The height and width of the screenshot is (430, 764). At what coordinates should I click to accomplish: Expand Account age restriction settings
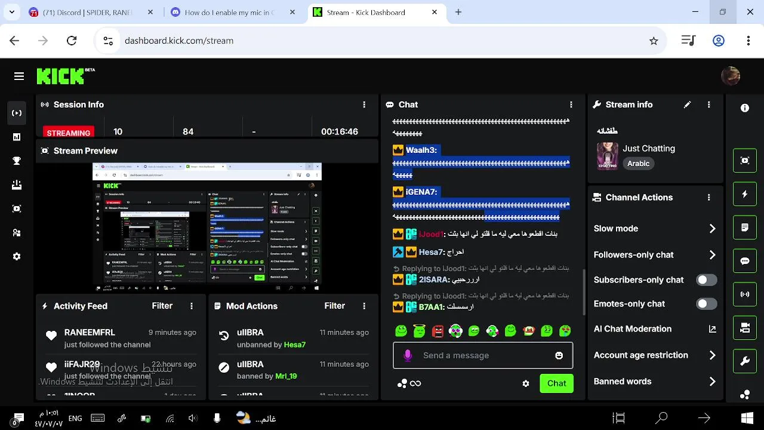click(655, 355)
